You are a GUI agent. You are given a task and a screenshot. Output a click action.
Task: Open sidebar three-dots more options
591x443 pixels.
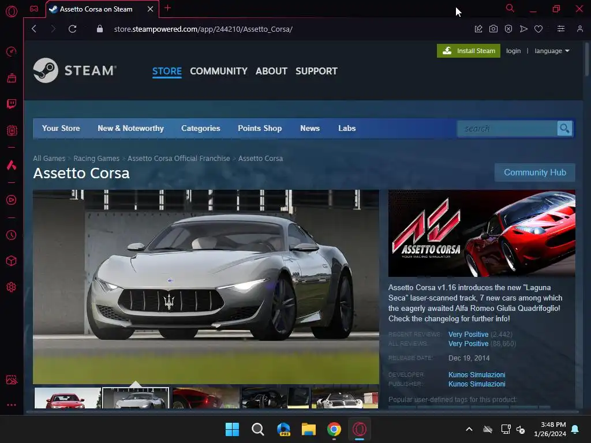[x=12, y=405]
